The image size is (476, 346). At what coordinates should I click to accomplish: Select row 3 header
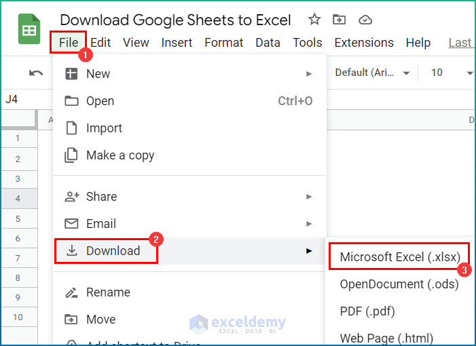19,179
